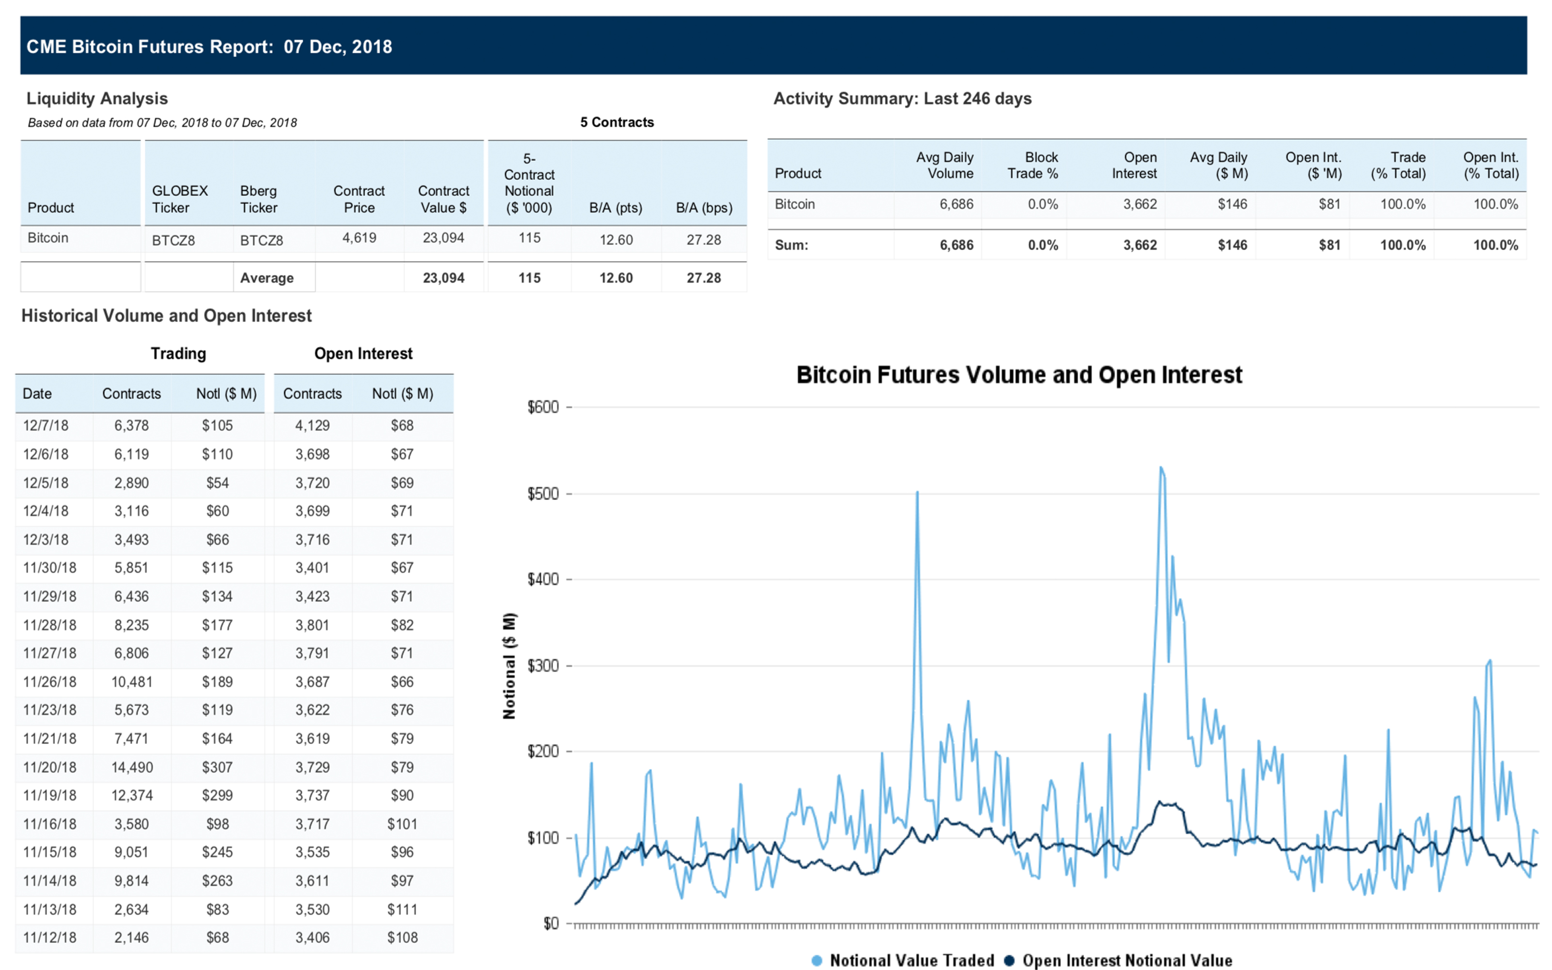Toggle the Open Interest Notional Value legend label

(x=1127, y=960)
